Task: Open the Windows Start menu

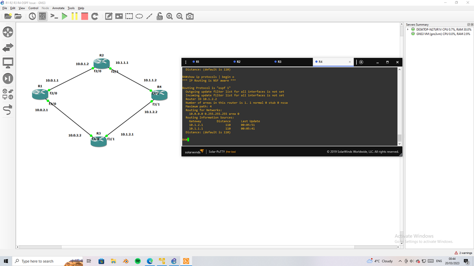Action: (x=6, y=261)
